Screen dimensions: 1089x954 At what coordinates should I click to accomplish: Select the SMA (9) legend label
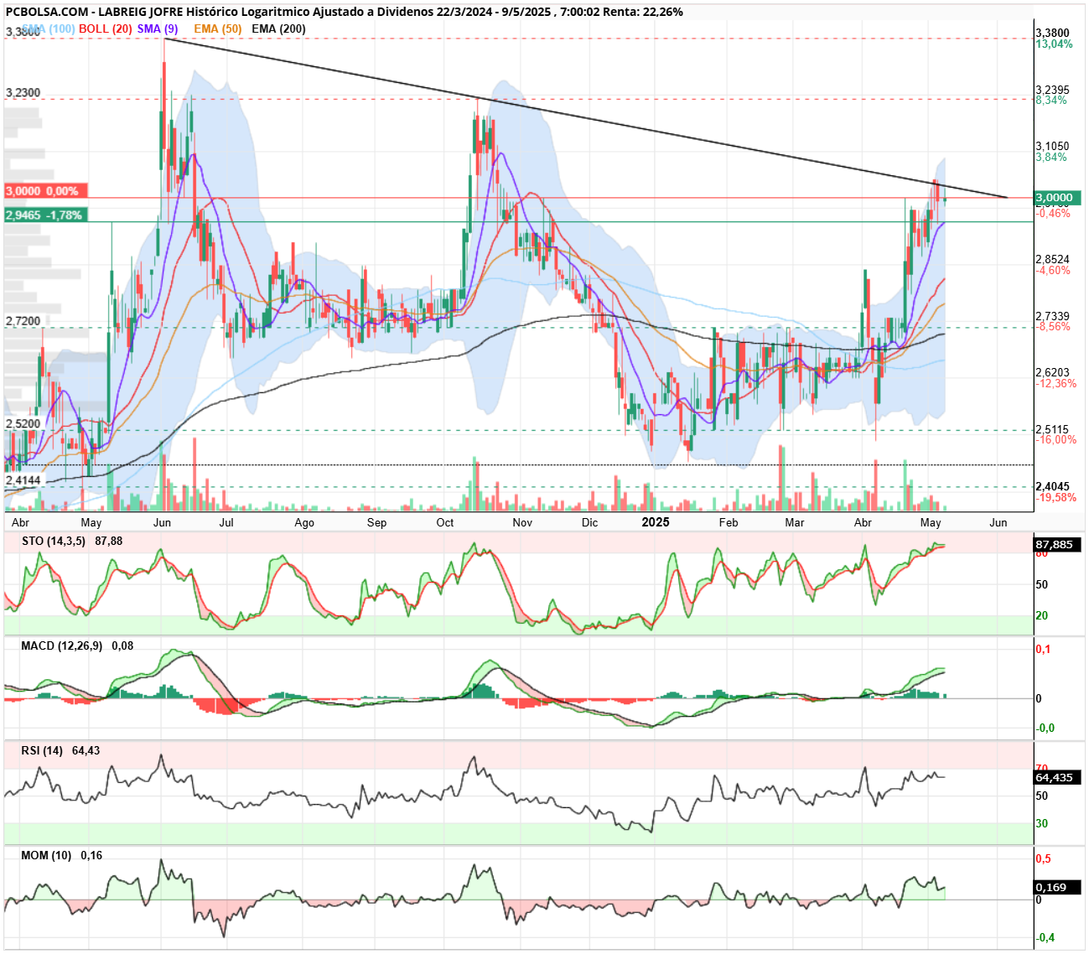coord(158,29)
